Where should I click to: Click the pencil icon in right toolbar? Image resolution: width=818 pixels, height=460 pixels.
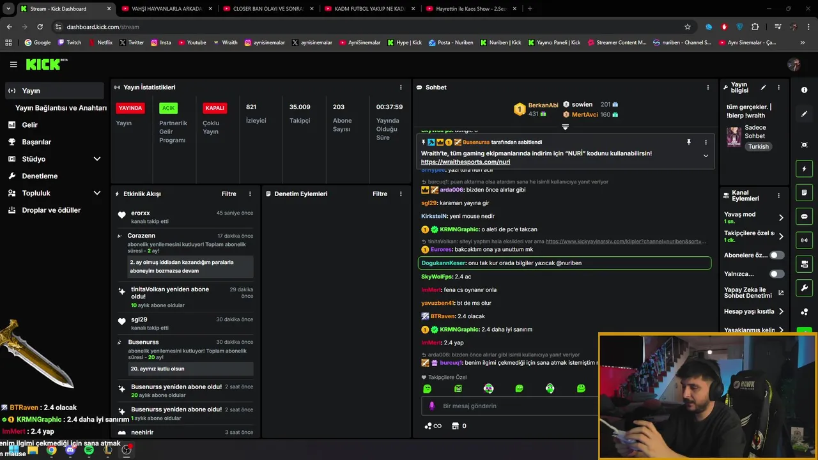[x=804, y=114]
